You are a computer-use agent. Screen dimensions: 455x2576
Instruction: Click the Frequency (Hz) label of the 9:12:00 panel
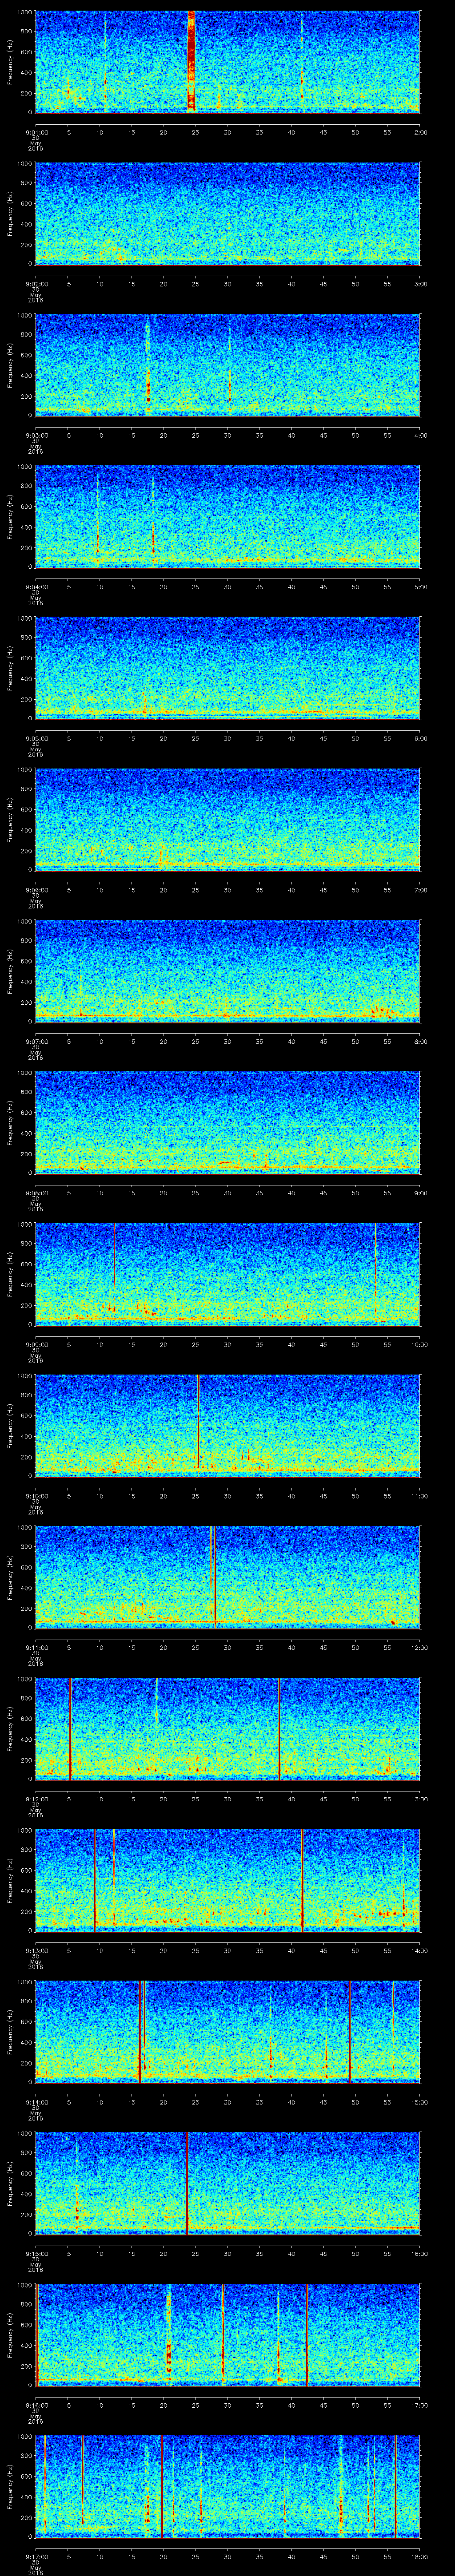pos(10,1729)
